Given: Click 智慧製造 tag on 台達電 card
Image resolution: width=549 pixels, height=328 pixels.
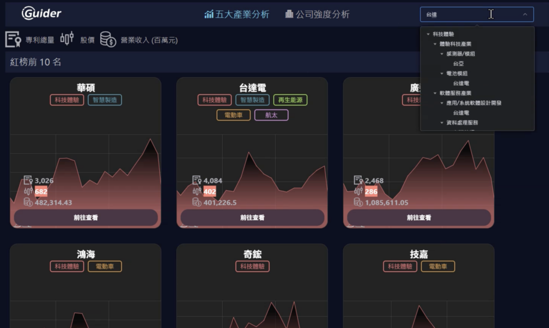Looking at the screenshot, I should pyautogui.click(x=253, y=100).
